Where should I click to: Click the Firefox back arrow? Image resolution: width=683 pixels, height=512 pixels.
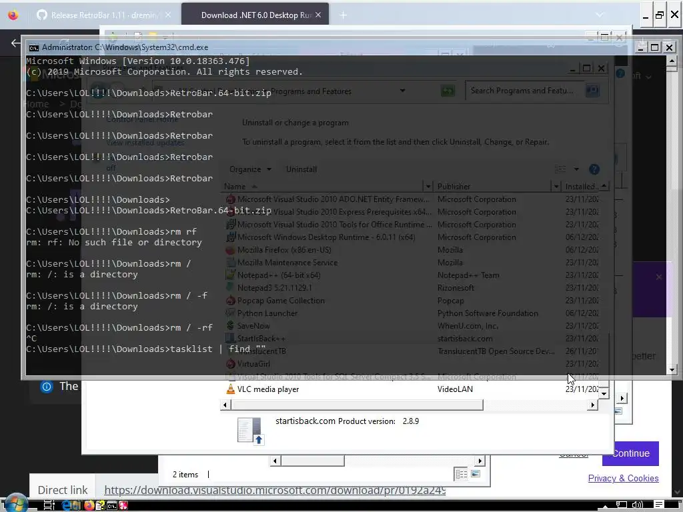coord(16,43)
